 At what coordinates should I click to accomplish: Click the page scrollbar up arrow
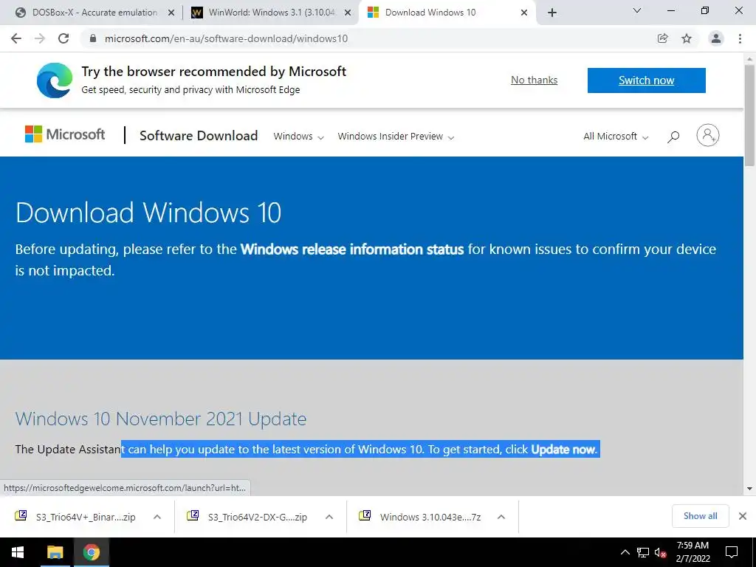point(749,58)
